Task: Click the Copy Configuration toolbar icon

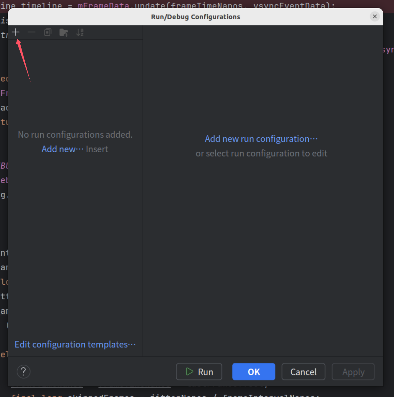Action: click(x=48, y=32)
